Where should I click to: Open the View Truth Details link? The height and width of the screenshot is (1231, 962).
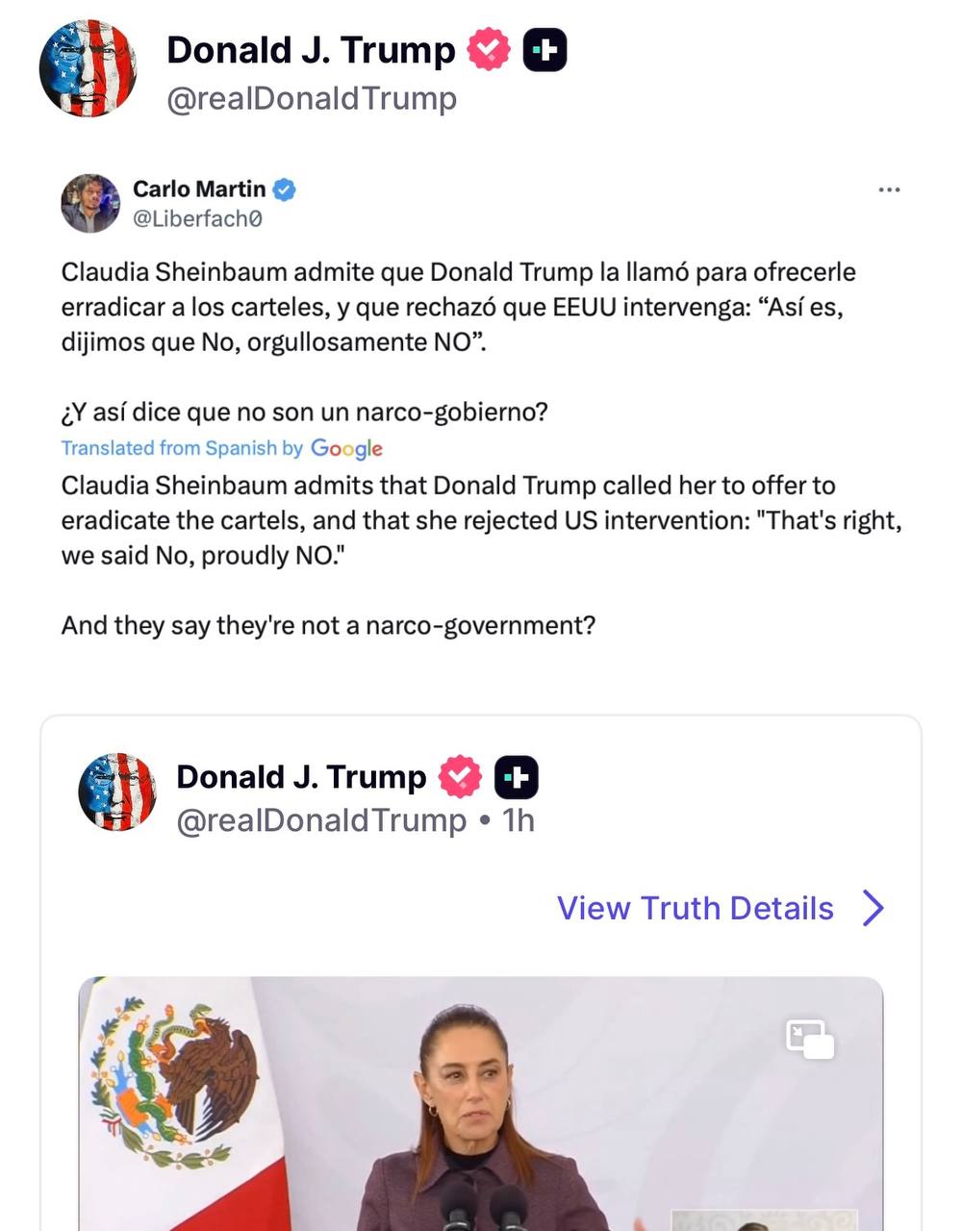tap(695, 908)
